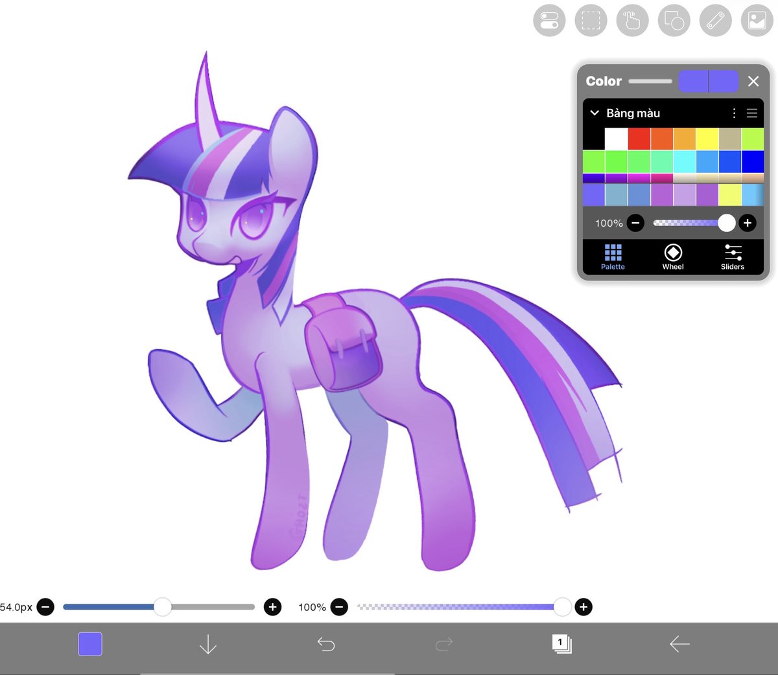778x675 pixels.
Task: Undo the last stroke
Action: click(326, 644)
